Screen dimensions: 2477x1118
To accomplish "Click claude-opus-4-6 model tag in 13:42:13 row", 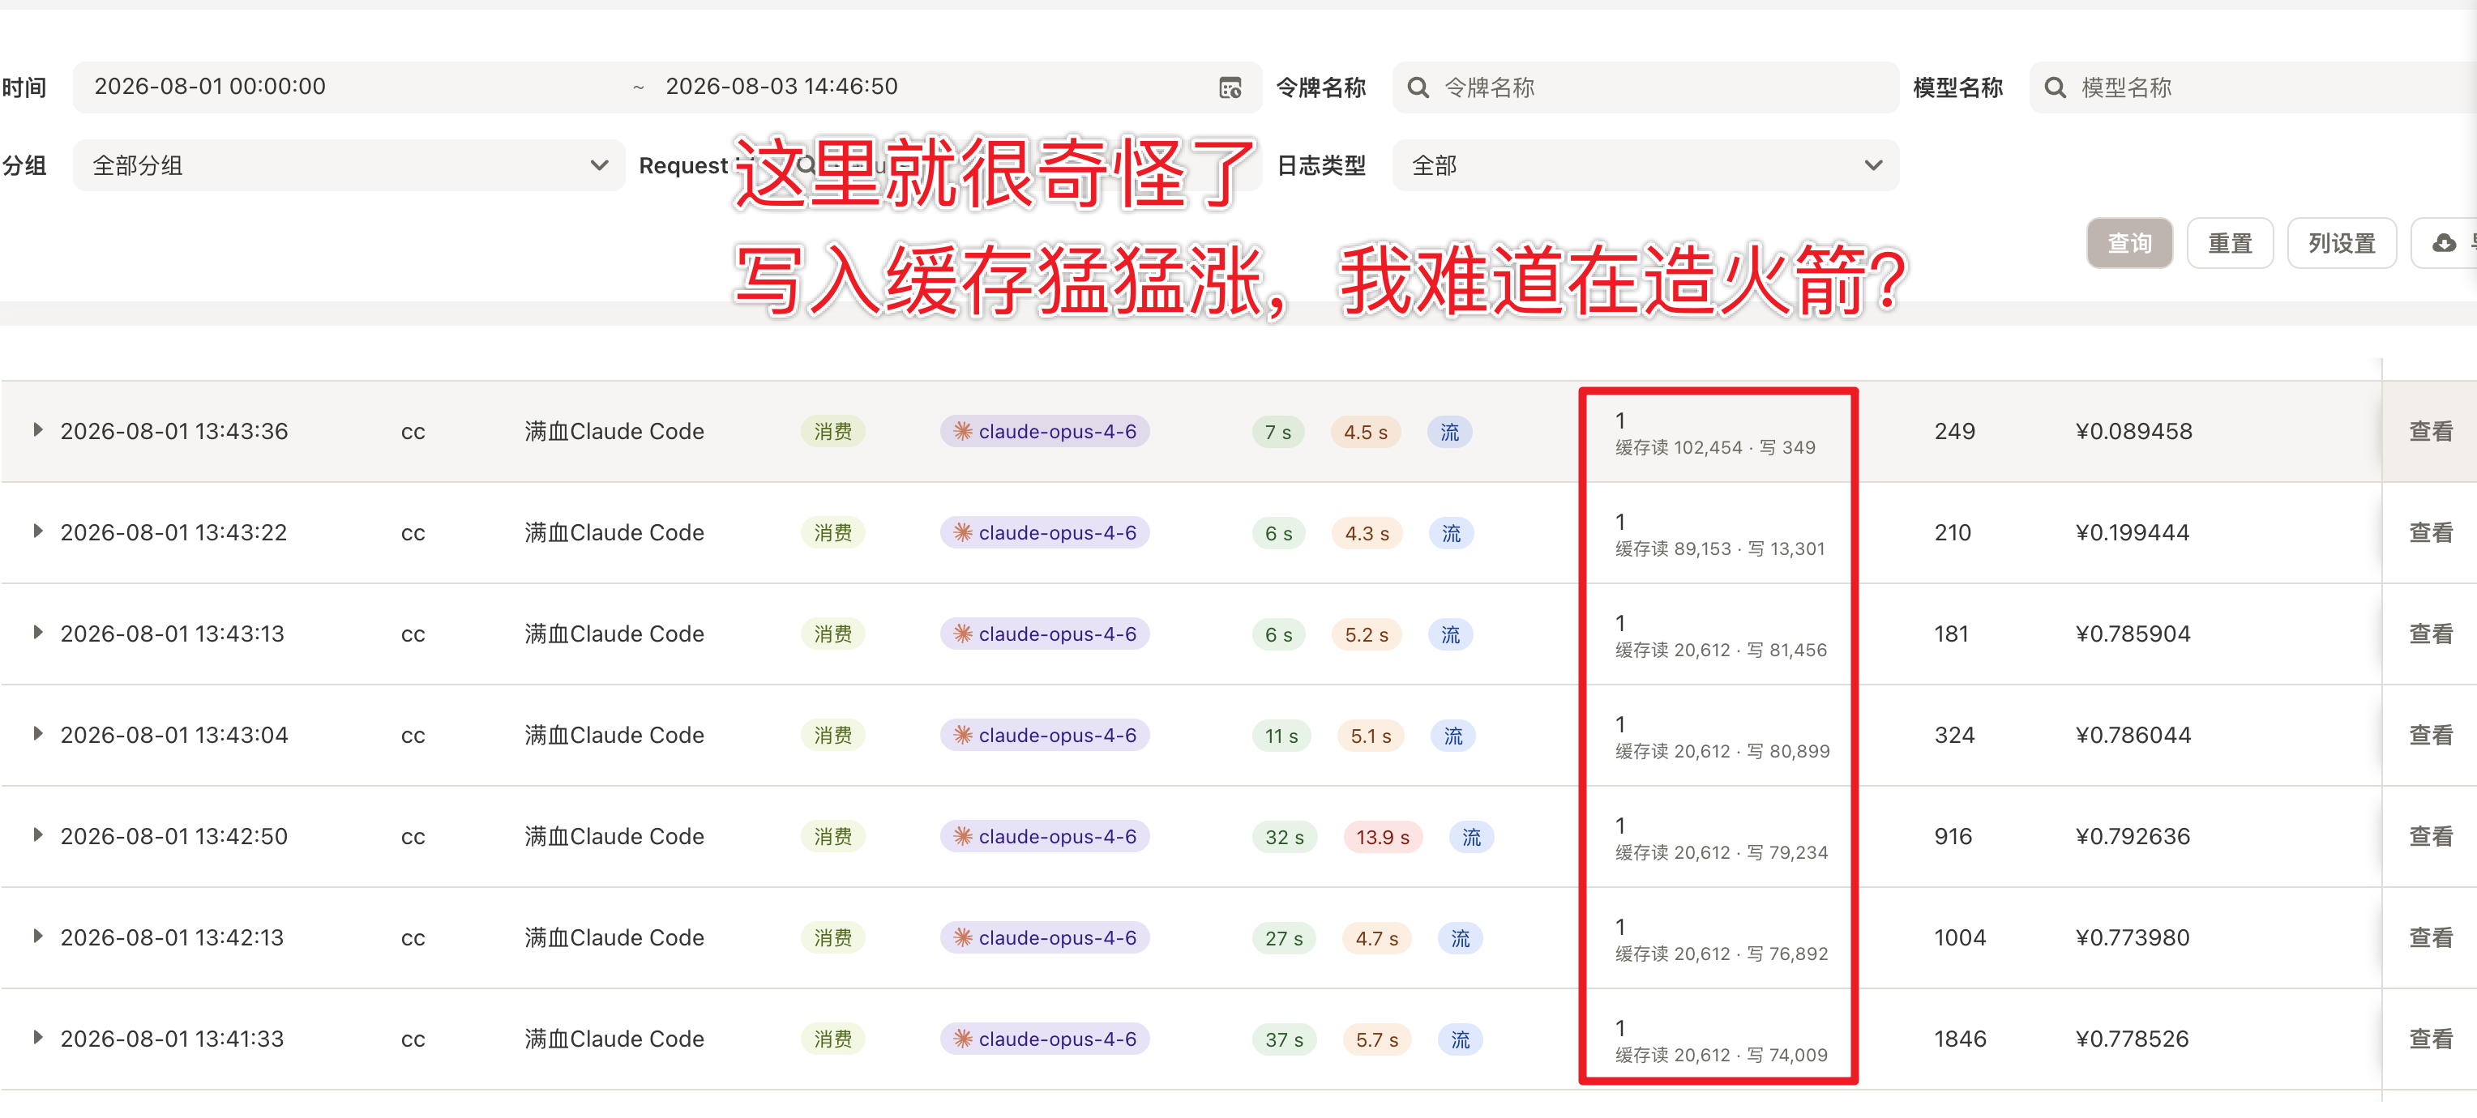I will [1044, 938].
